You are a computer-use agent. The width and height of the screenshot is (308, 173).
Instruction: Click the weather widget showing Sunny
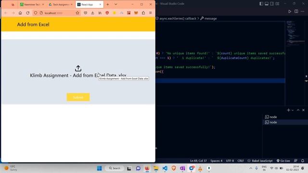(x=11, y=168)
